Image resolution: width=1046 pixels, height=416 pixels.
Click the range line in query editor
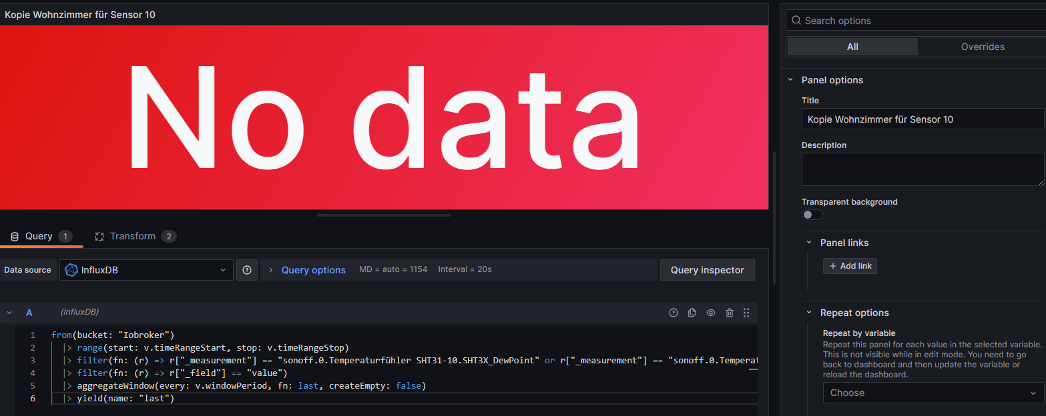[x=206, y=347]
